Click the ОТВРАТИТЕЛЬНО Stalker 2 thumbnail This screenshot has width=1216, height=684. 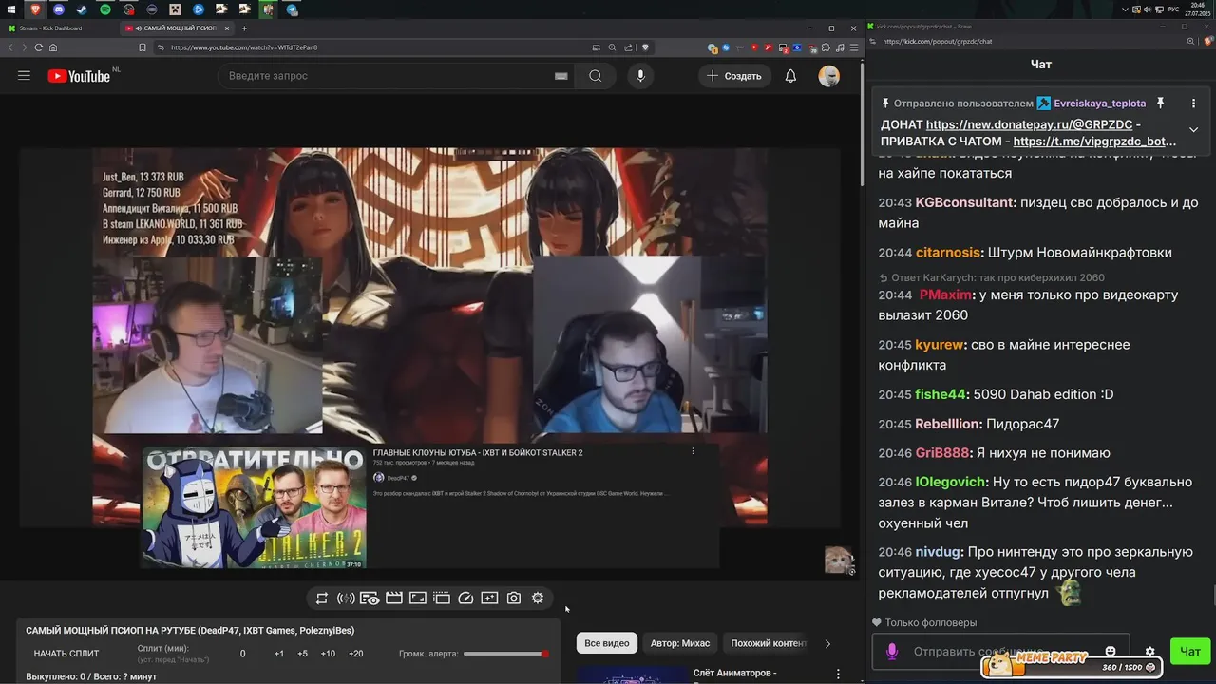[254, 508]
